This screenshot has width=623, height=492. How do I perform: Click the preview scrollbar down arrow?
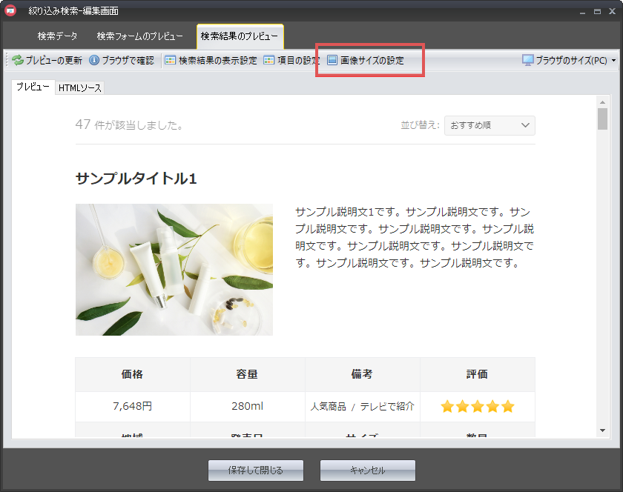point(602,430)
